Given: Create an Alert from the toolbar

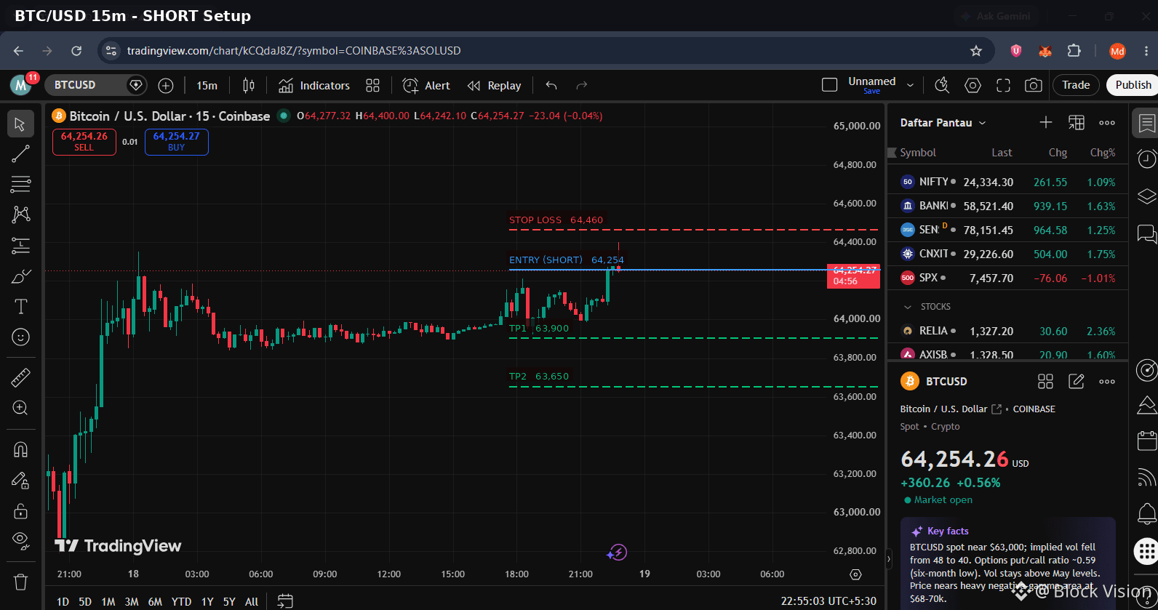Looking at the screenshot, I should (x=426, y=86).
